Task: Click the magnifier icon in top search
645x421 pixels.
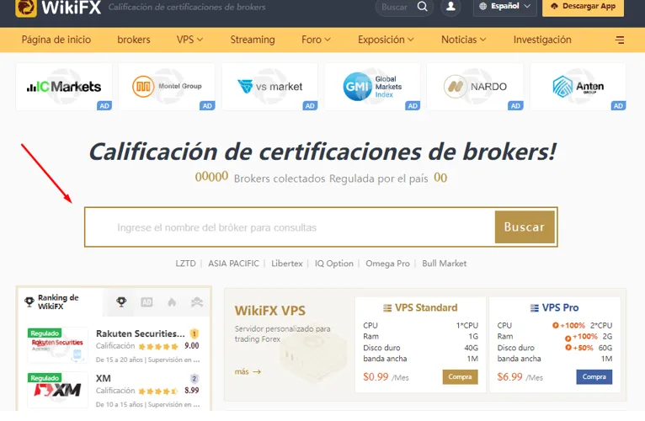Action: pyautogui.click(x=423, y=7)
